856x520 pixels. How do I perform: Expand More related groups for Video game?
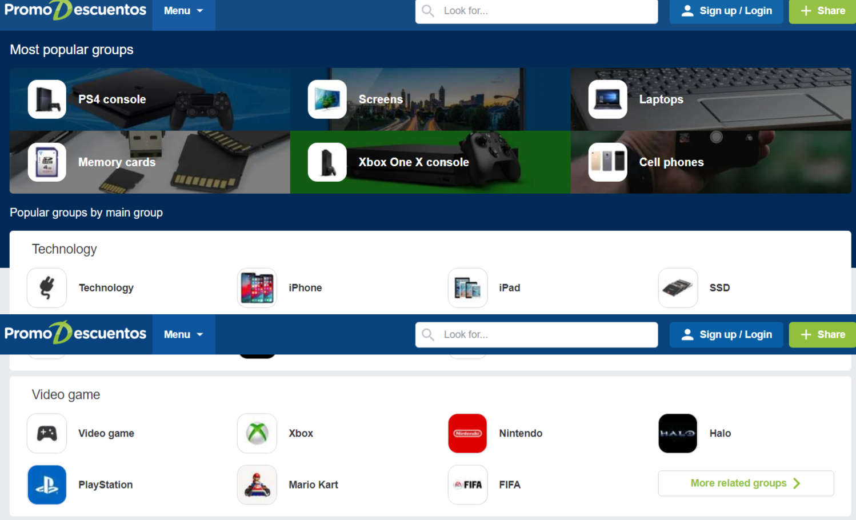[746, 483]
